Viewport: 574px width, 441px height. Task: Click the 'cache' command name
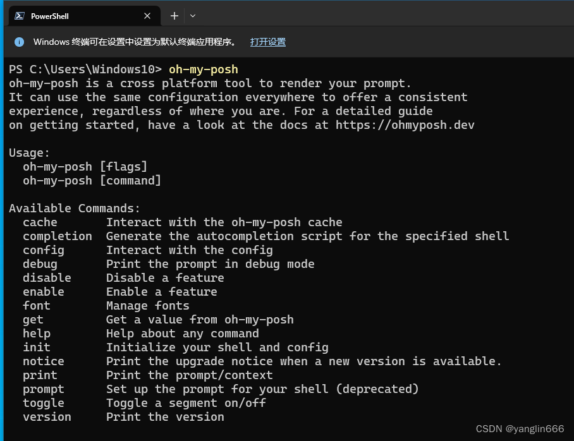[x=40, y=222]
